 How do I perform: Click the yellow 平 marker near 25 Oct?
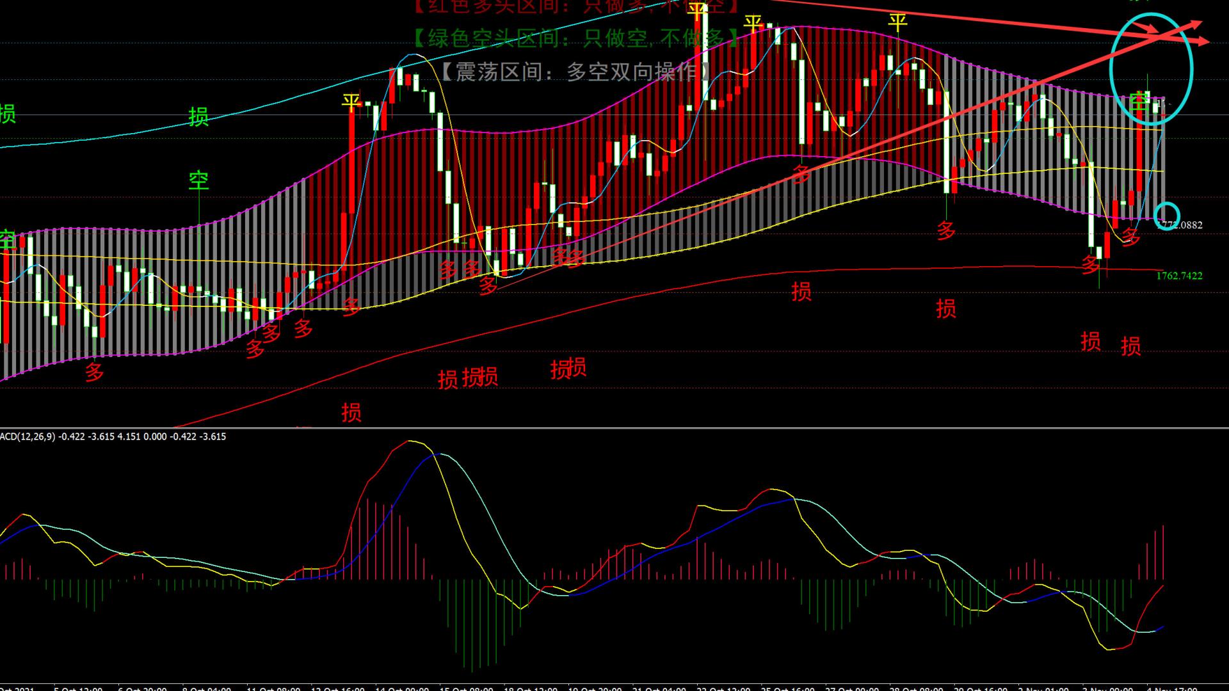[x=753, y=24]
